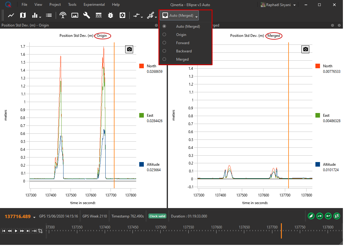The width and height of the screenshot is (349, 251).
Task: Open the map view icon in toolbar
Action: click(x=23, y=15)
